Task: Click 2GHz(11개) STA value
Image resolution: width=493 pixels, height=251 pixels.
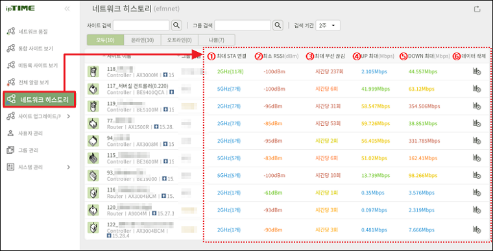Action: (230, 72)
